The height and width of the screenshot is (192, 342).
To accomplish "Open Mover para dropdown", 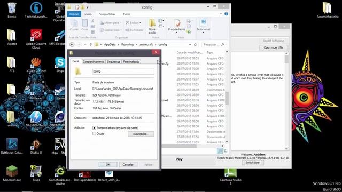I will (x=111, y=22).
